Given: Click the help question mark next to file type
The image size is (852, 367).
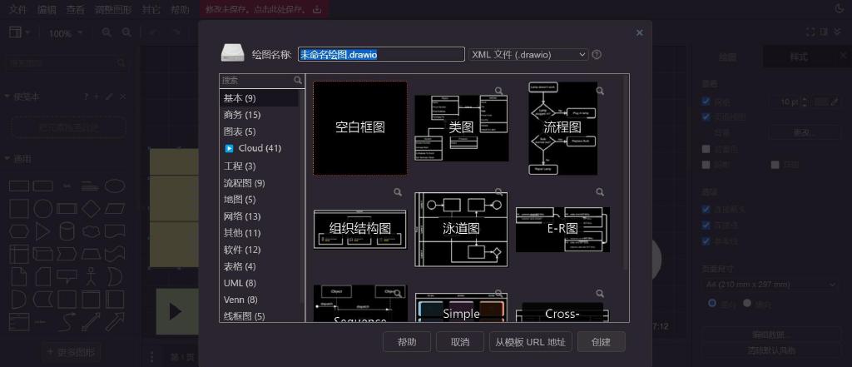Looking at the screenshot, I should click(597, 54).
